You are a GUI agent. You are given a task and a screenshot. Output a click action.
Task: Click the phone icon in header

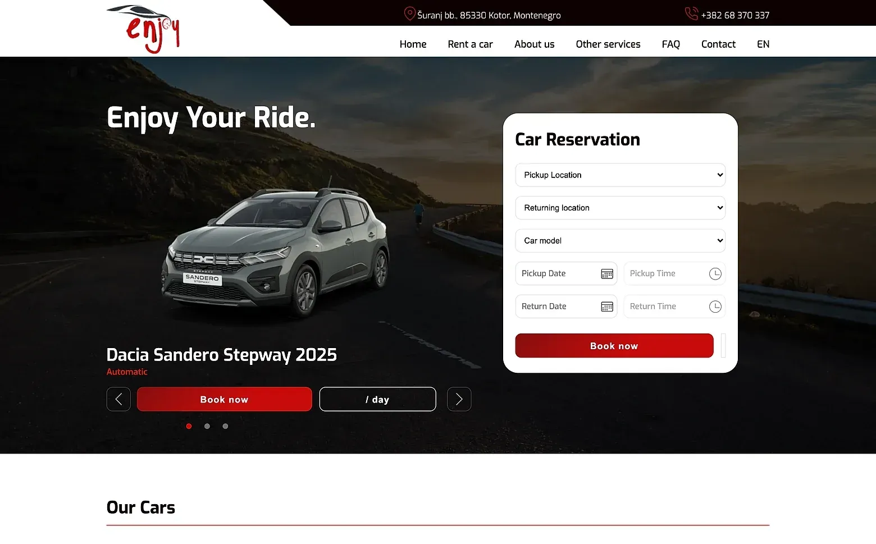tap(691, 13)
